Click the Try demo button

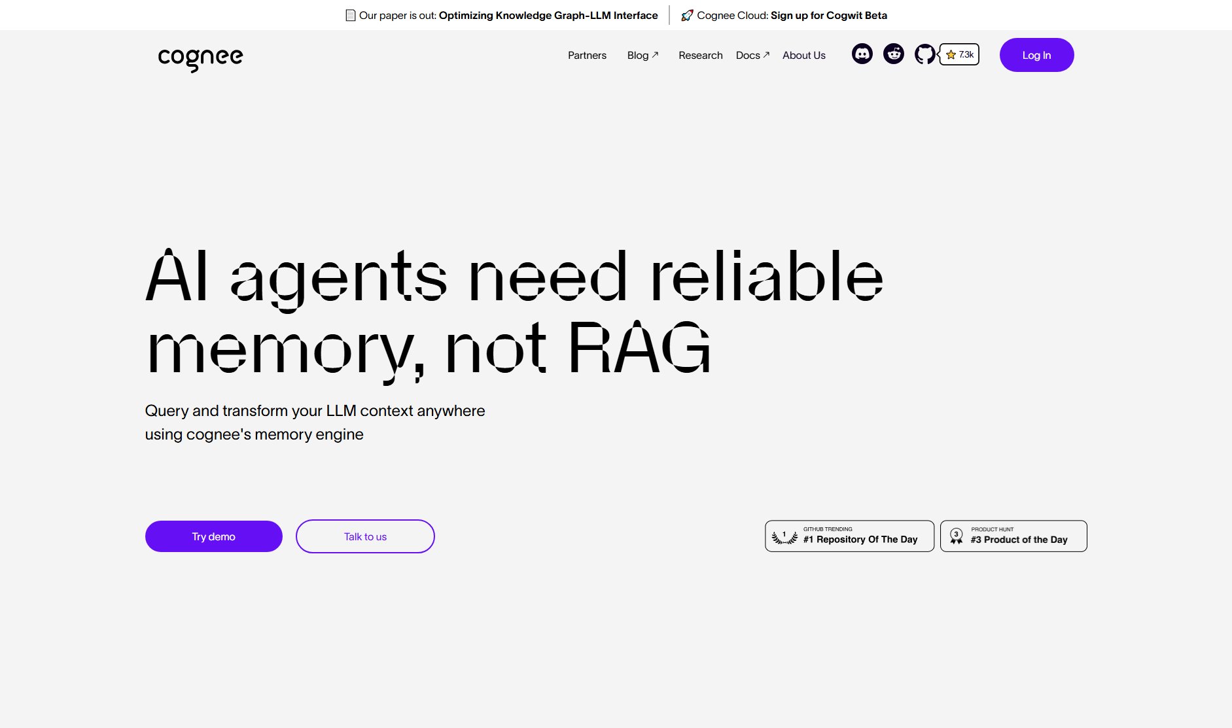pyautogui.click(x=214, y=536)
